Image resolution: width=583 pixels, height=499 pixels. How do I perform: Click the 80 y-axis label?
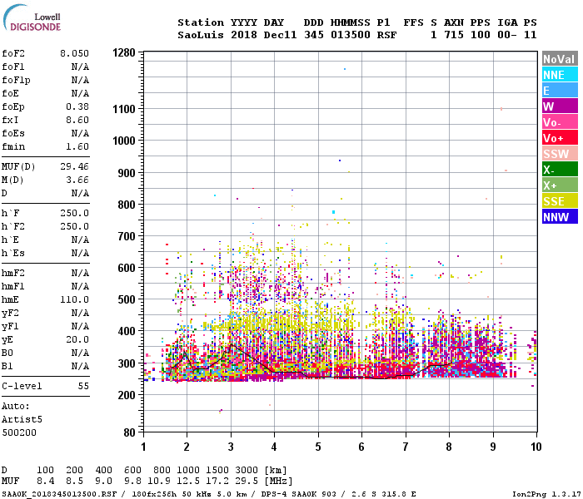(x=129, y=432)
